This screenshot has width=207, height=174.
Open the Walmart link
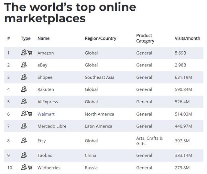point(46,114)
